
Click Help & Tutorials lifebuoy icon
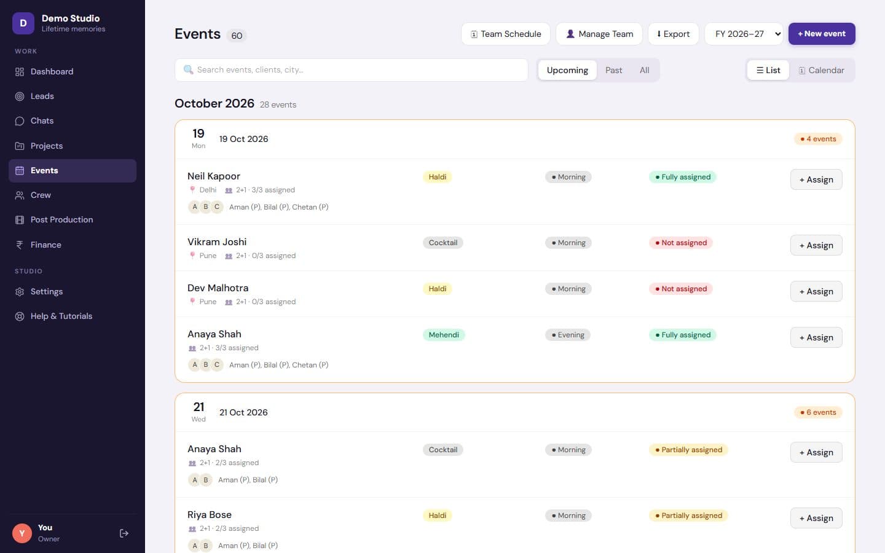(20, 316)
